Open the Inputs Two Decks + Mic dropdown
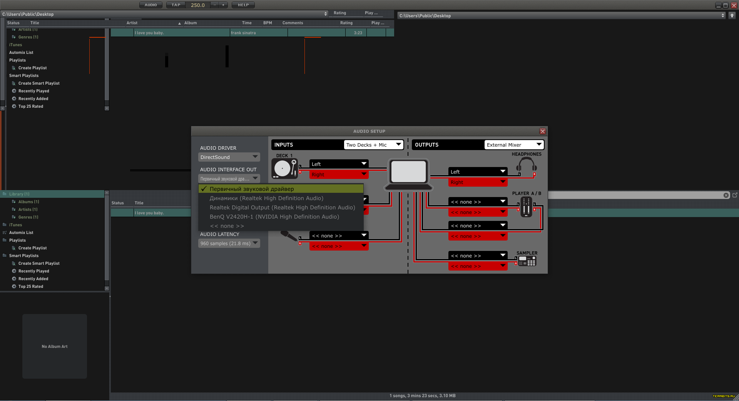Viewport: 739px width, 401px height. click(373, 145)
